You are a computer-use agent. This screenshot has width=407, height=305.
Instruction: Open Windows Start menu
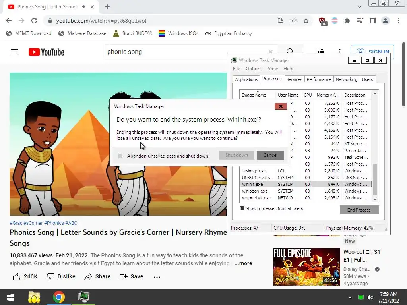(10, 297)
